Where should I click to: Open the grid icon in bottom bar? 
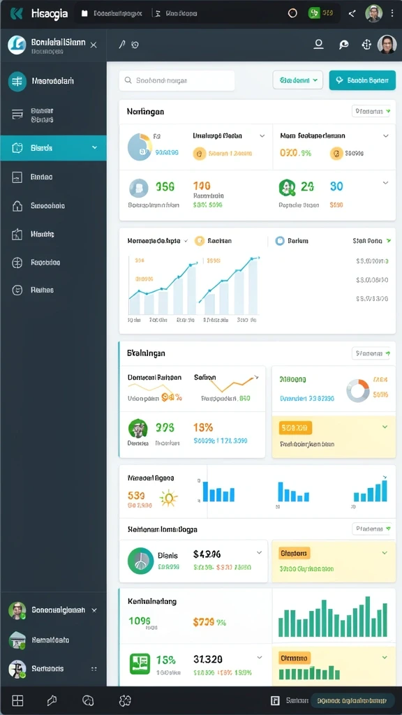(17, 700)
